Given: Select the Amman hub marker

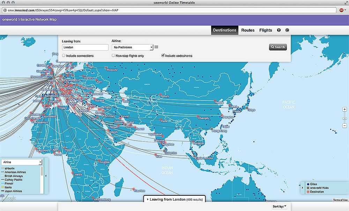Looking at the screenshot, I should tap(104, 114).
